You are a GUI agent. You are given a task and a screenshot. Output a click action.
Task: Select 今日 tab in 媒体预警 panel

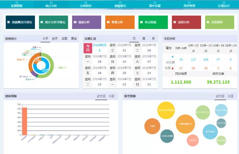coord(112,96)
